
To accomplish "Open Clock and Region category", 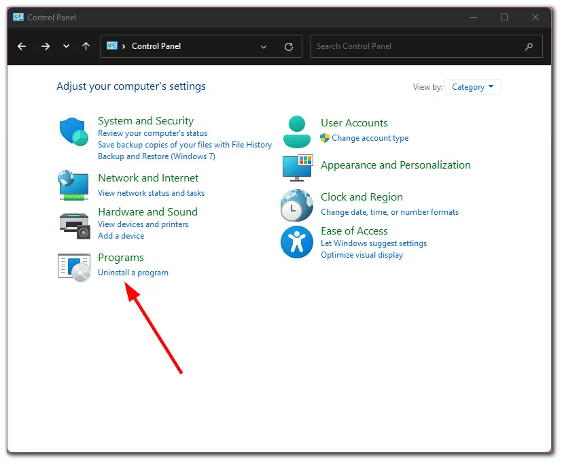I will [x=362, y=197].
